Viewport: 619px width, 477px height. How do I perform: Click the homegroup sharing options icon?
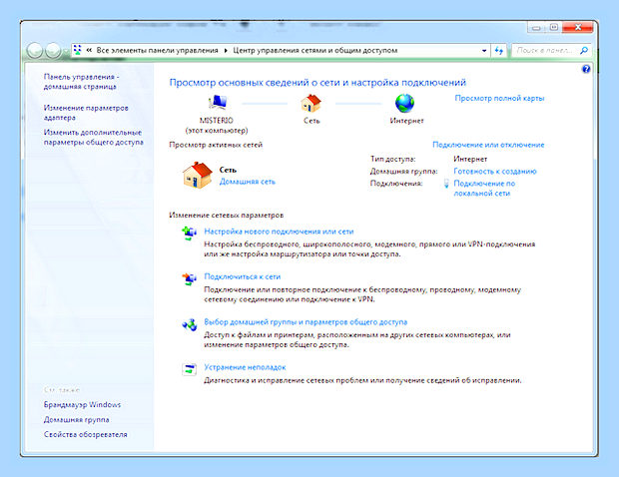click(x=189, y=324)
